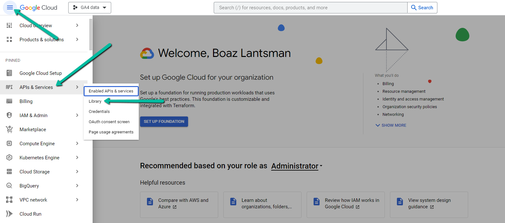Viewport: 505px width, 223px height.
Task: Open Compare with AWS and Azure link
Action: point(179,205)
